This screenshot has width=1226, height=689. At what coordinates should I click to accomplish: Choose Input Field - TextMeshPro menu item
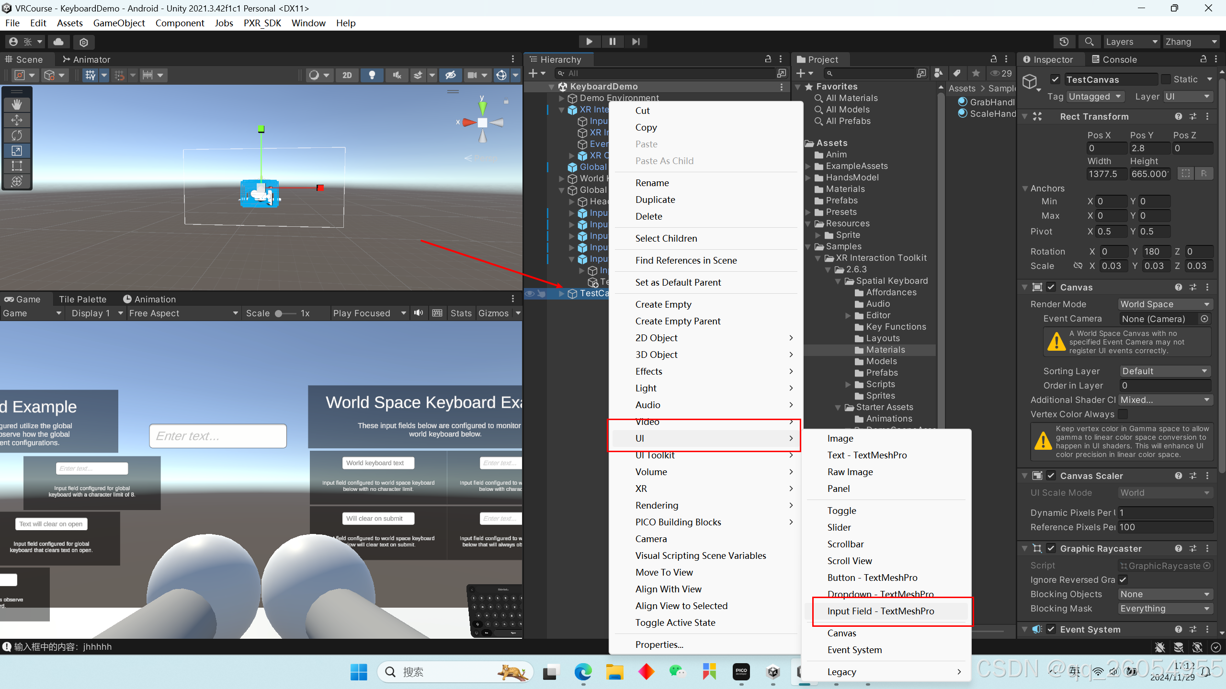click(x=880, y=611)
